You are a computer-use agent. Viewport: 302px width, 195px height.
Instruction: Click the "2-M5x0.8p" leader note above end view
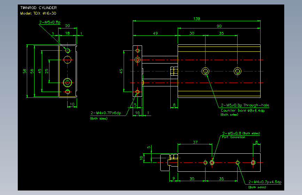[x=50, y=22]
